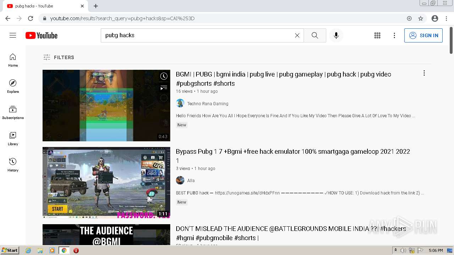Click the New badge under Techno Rana video
The image size is (454, 255).
182,125
